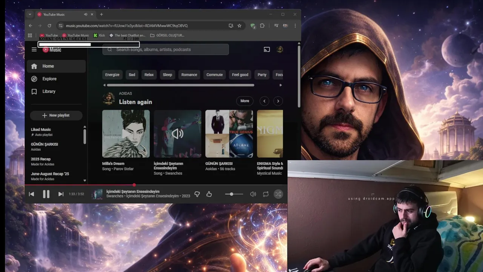Create a New playlist
This screenshot has height=272, width=483.
pos(56,115)
